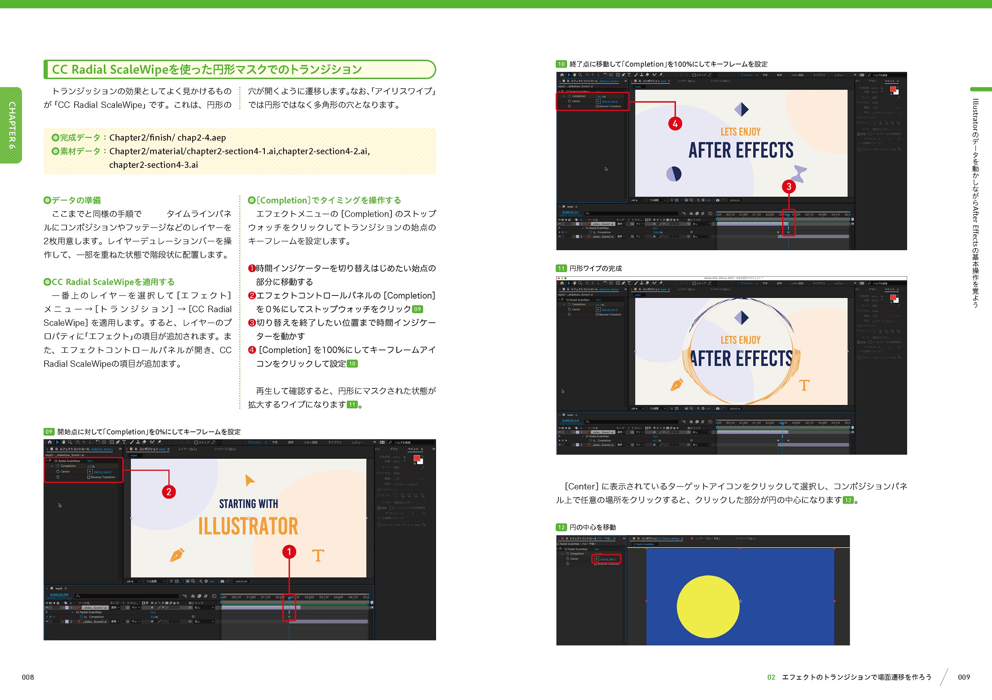Screen dimensions: 992x700
Task: Click red foreground color swatch in figure 09
Action: tap(416, 458)
